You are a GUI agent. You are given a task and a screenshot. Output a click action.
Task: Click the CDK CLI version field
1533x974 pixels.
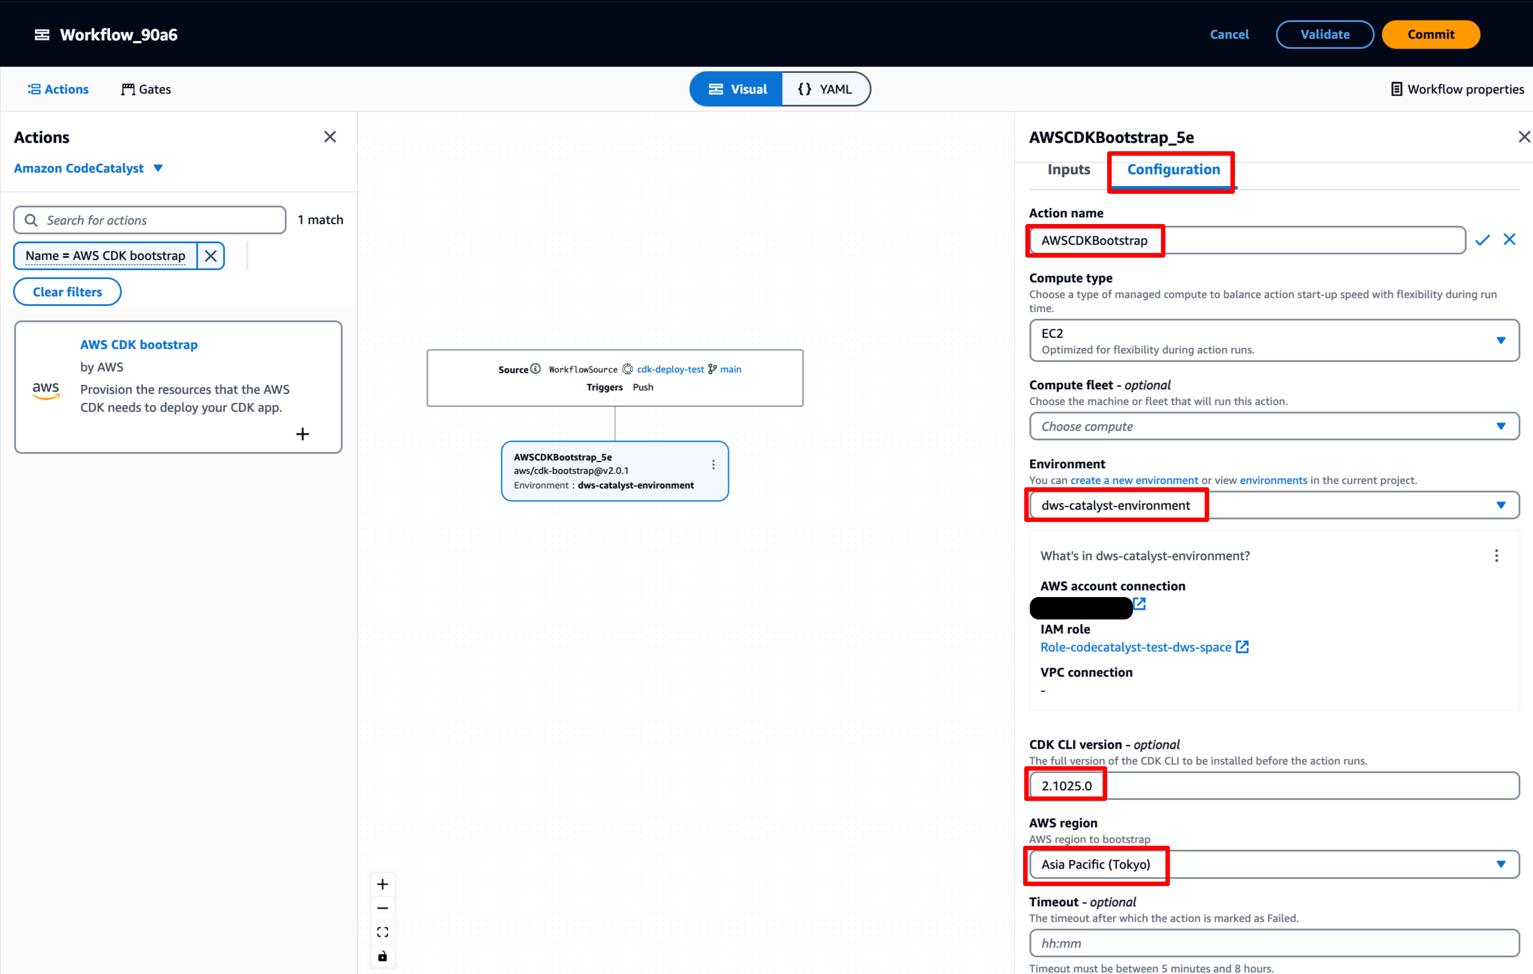click(x=1274, y=786)
